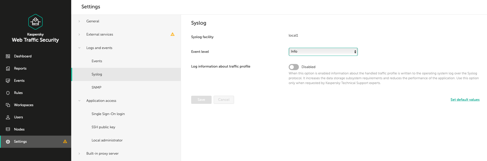Click the Events monitor icon in sidebar

(x=8, y=80)
